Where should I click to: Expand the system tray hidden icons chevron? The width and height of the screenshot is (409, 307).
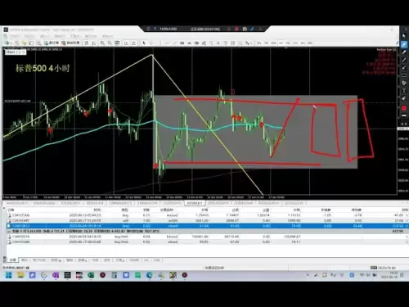point(308,275)
